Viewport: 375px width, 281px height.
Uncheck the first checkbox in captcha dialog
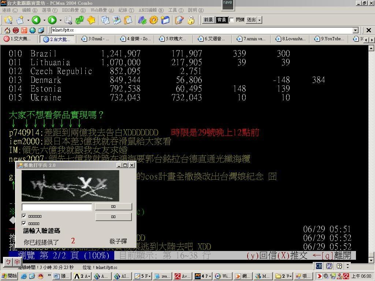[24, 216]
